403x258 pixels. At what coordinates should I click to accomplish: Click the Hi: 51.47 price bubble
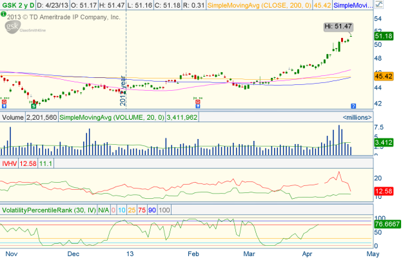[x=339, y=26]
